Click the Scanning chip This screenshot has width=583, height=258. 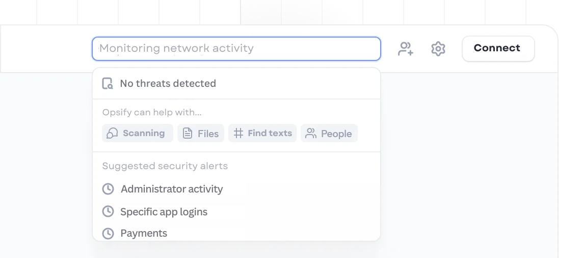point(138,133)
